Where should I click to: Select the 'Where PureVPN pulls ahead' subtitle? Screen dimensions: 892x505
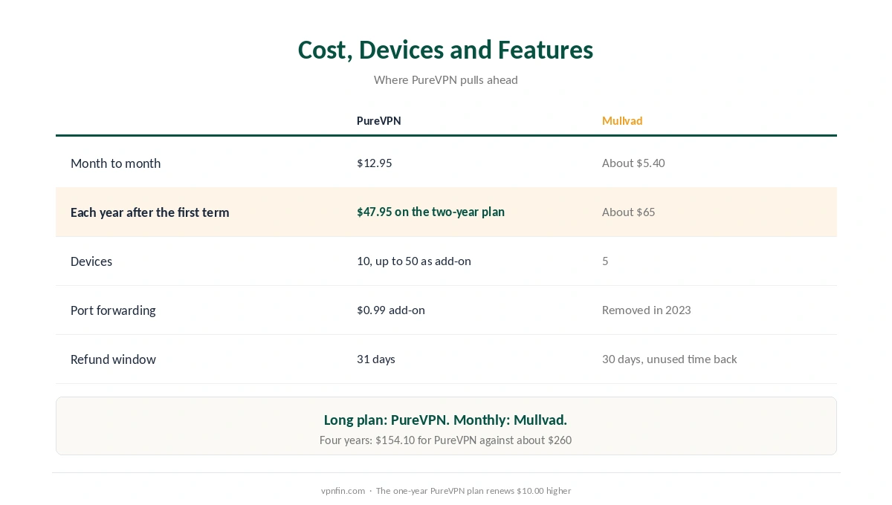(445, 79)
